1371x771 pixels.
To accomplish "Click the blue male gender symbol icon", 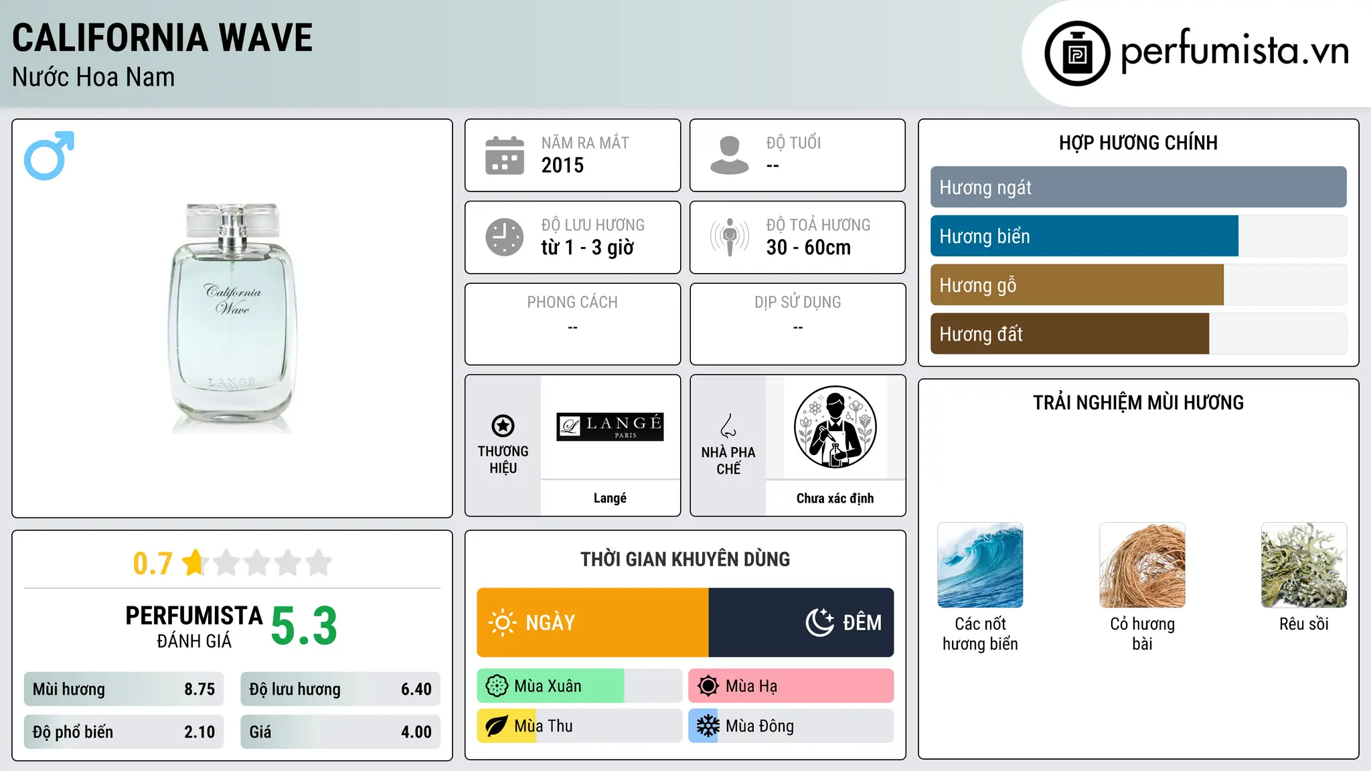I will coord(49,155).
